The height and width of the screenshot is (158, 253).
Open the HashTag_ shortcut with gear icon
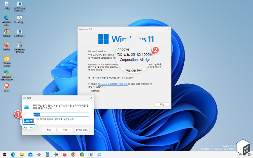point(20,19)
